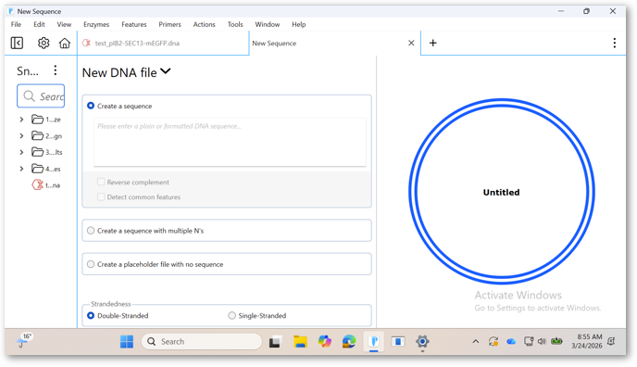The width and height of the screenshot is (637, 367).
Task: Collapse the sidebar panel icon
Action: [x=17, y=43]
